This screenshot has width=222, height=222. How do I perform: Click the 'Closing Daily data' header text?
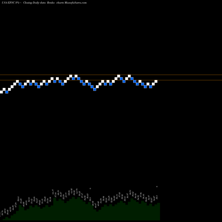point(34,3)
